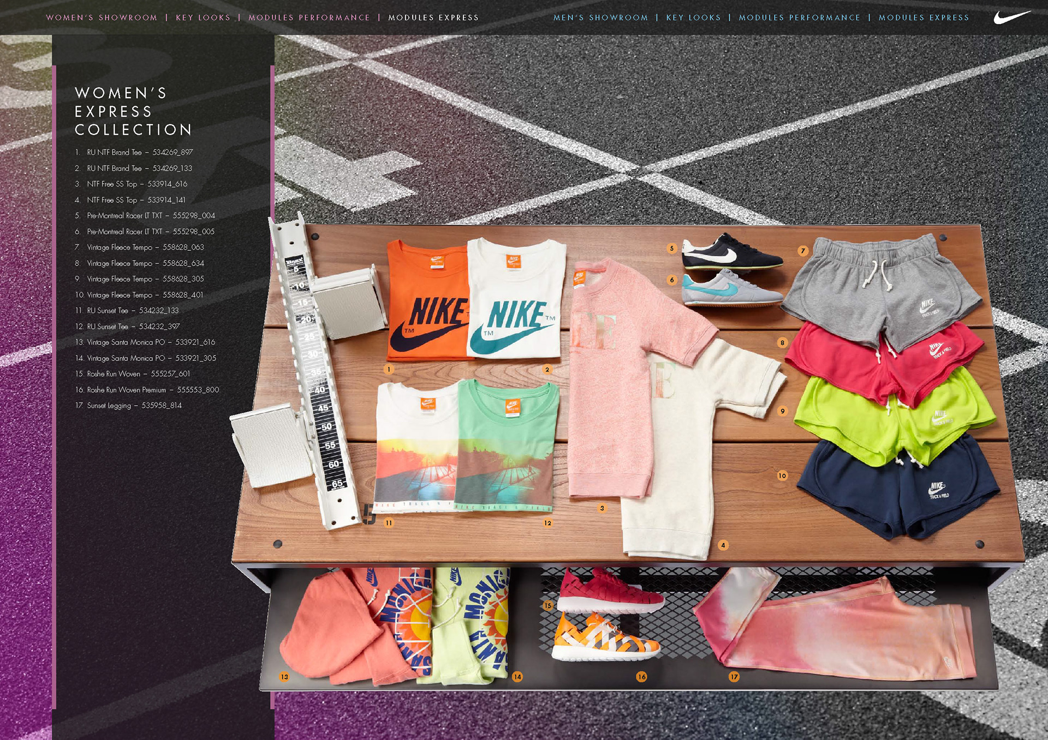Click orange marker number 7
Screen dimensions: 1048x740
802,251
